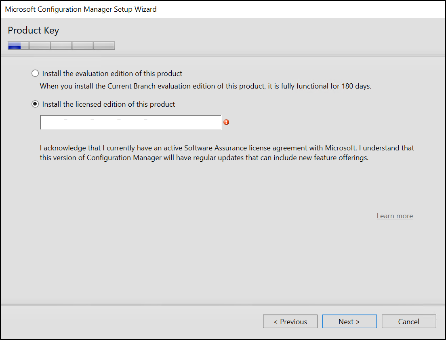Click the wizard progress bar

[x=61, y=46]
